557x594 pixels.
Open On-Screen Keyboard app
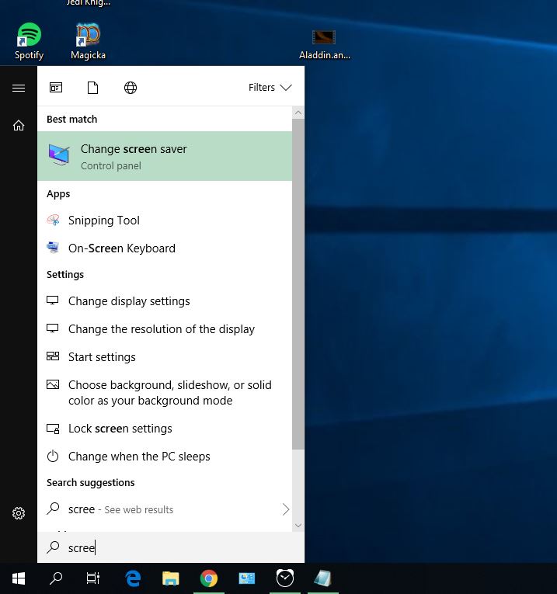coord(121,248)
